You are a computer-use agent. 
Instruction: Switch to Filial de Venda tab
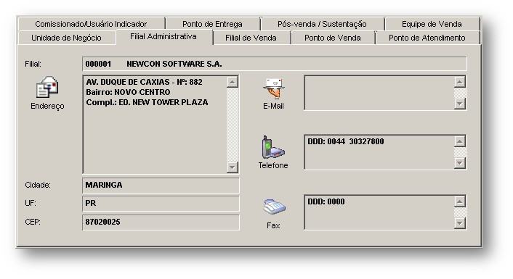click(x=251, y=38)
